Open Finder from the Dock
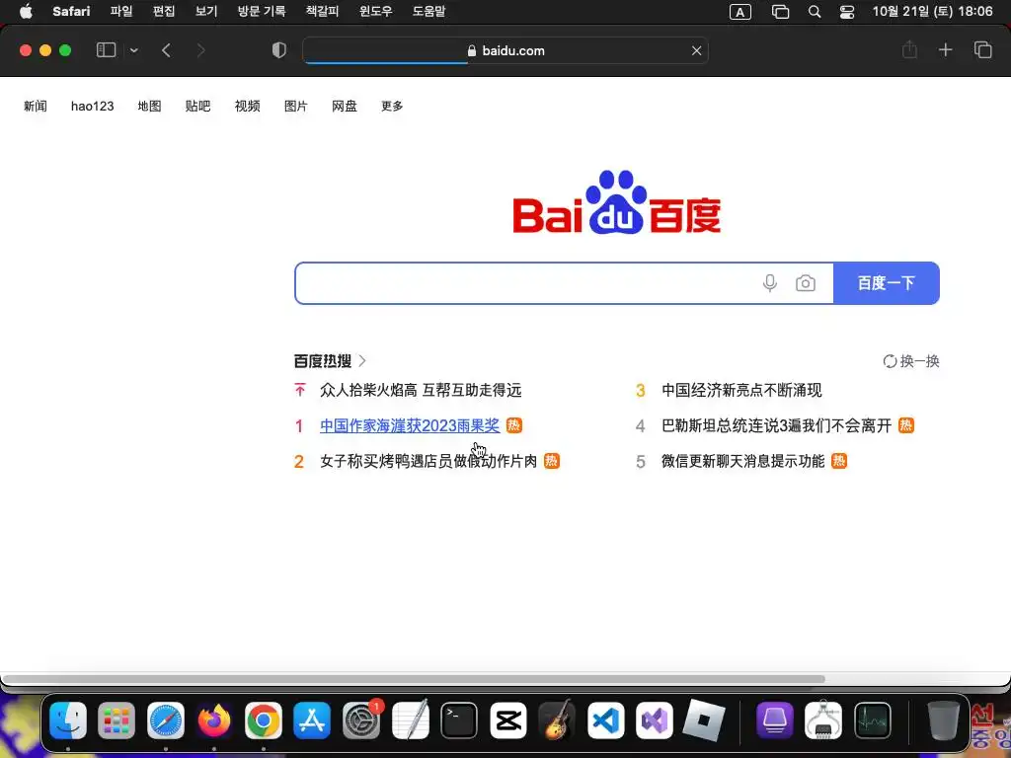This screenshot has height=758, width=1011. coord(68,720)
